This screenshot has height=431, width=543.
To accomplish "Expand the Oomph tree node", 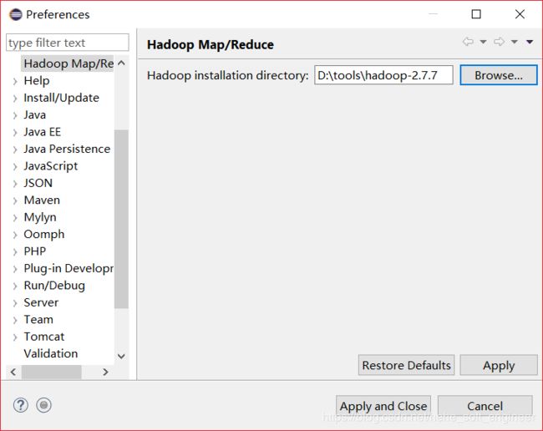I will (x=15, y=235).
